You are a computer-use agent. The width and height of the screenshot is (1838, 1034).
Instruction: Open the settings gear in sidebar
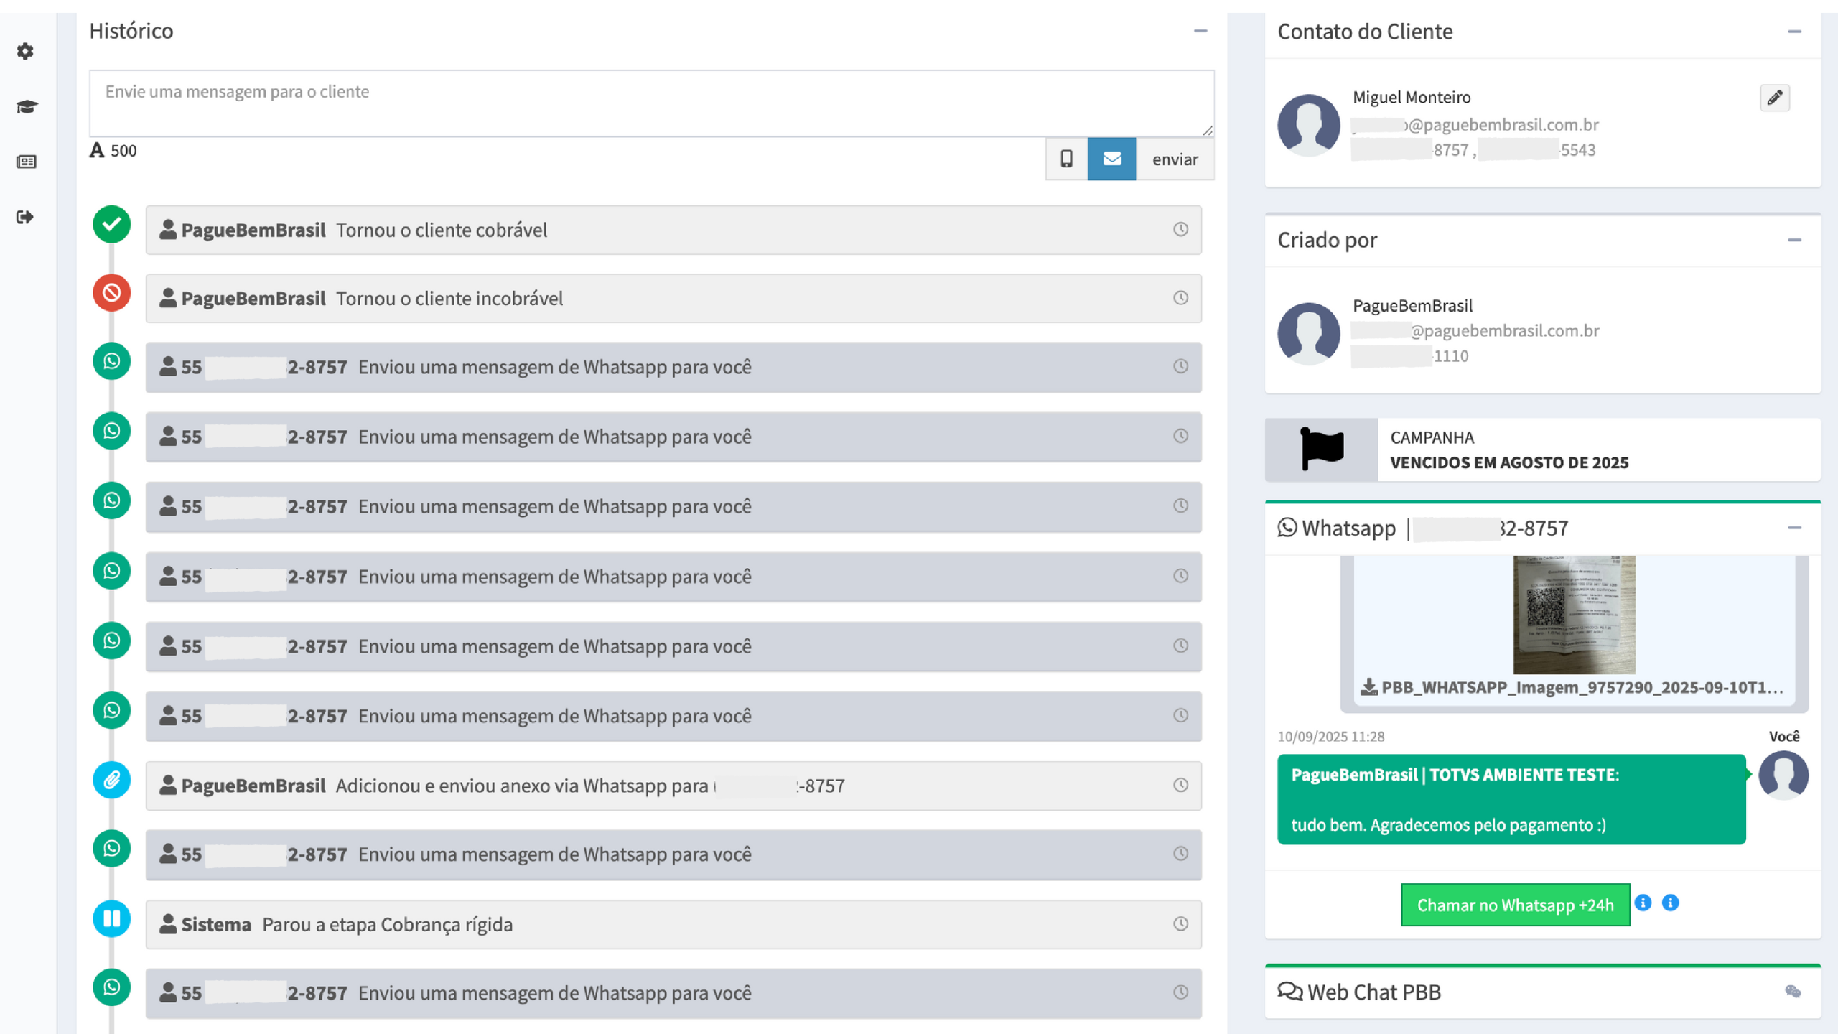[25, 52]
